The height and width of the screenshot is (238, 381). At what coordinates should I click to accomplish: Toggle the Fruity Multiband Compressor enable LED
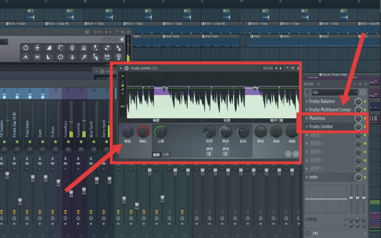tap(365, 110)
